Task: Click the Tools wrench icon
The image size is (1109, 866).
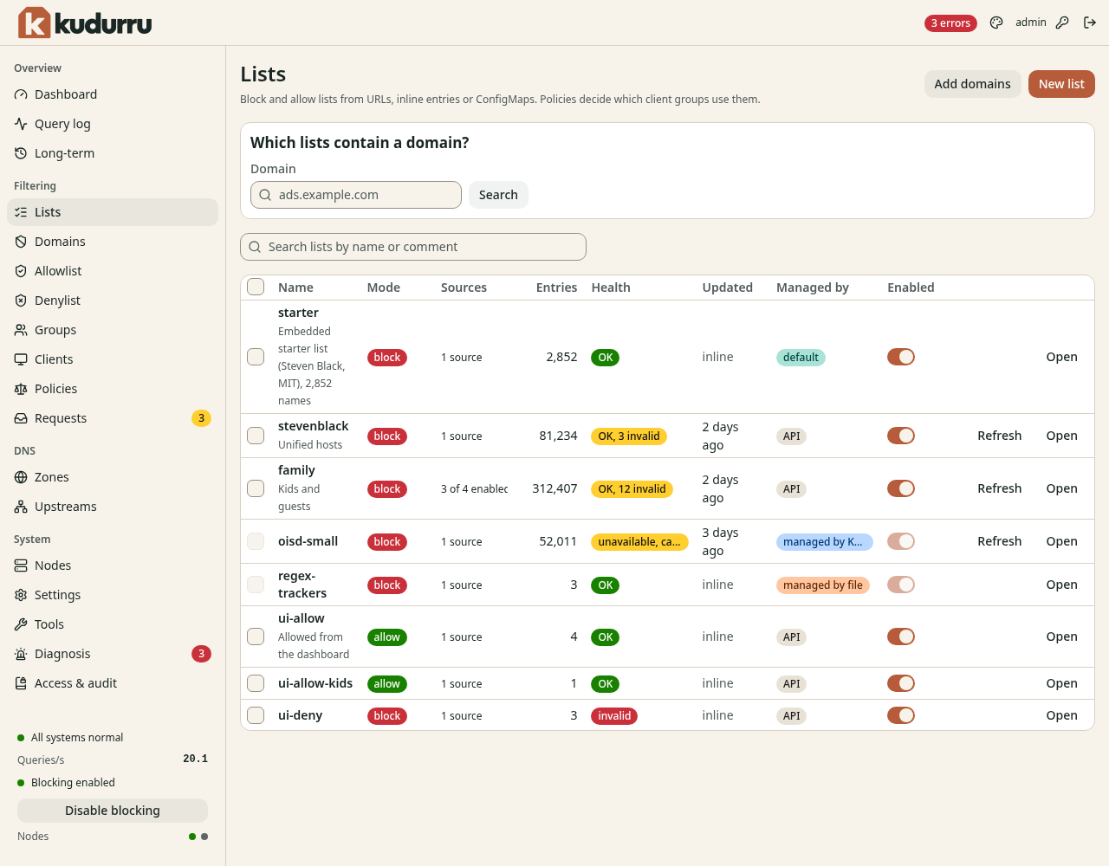Action: point(21,624)
